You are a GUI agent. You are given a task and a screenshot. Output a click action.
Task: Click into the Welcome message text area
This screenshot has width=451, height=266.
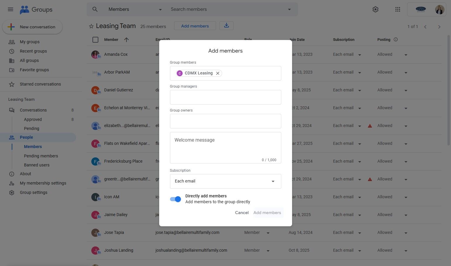(x=225, y=148)
